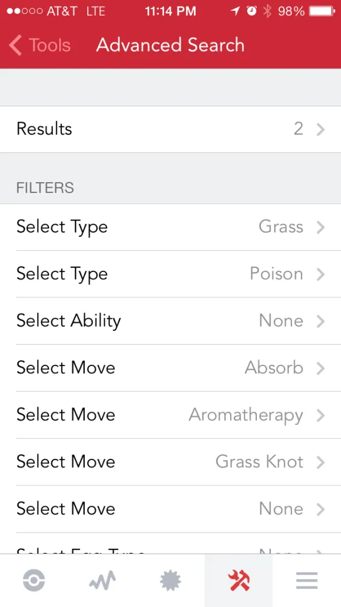Change the Grass Knot move filter
This screenshot has height=607, width=341.
(x=170, y=462)
